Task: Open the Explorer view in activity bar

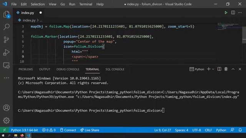Action: [x=7, y=14]
